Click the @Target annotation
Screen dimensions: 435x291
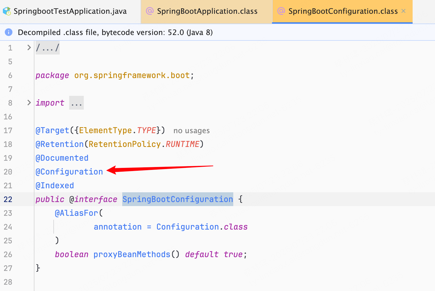pos(52,130)
